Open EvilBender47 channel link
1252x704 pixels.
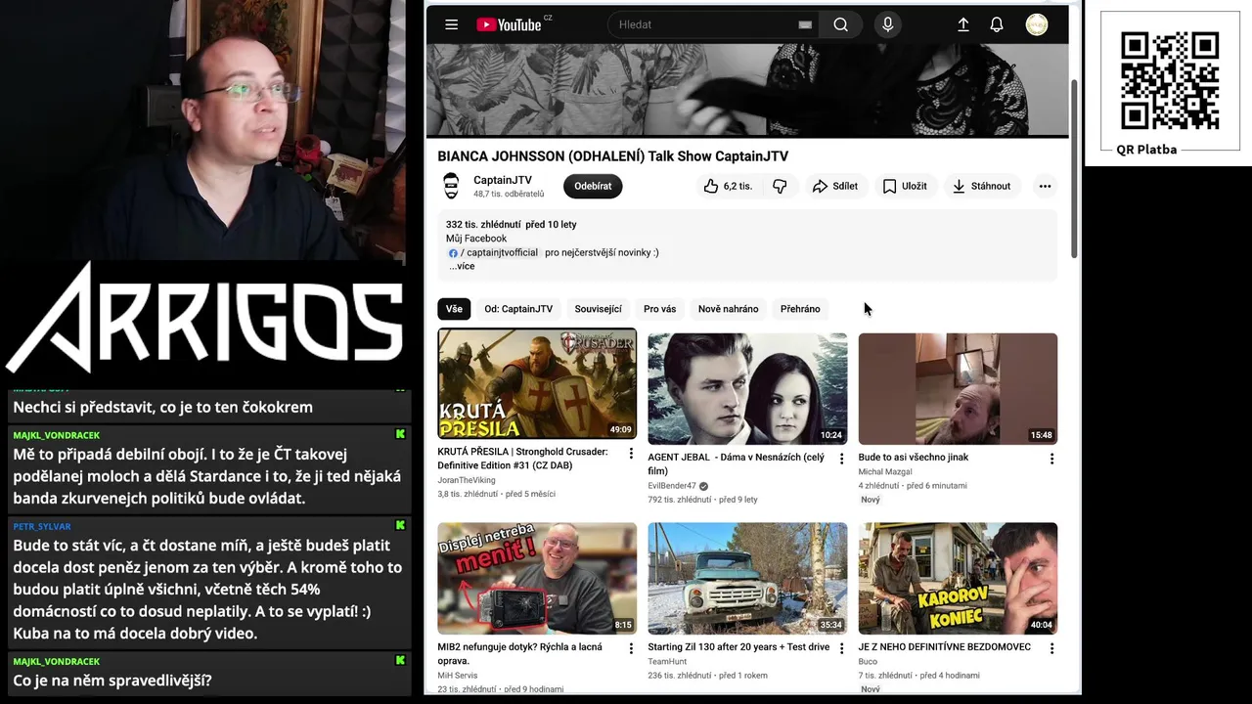click(x=672, y=486)
